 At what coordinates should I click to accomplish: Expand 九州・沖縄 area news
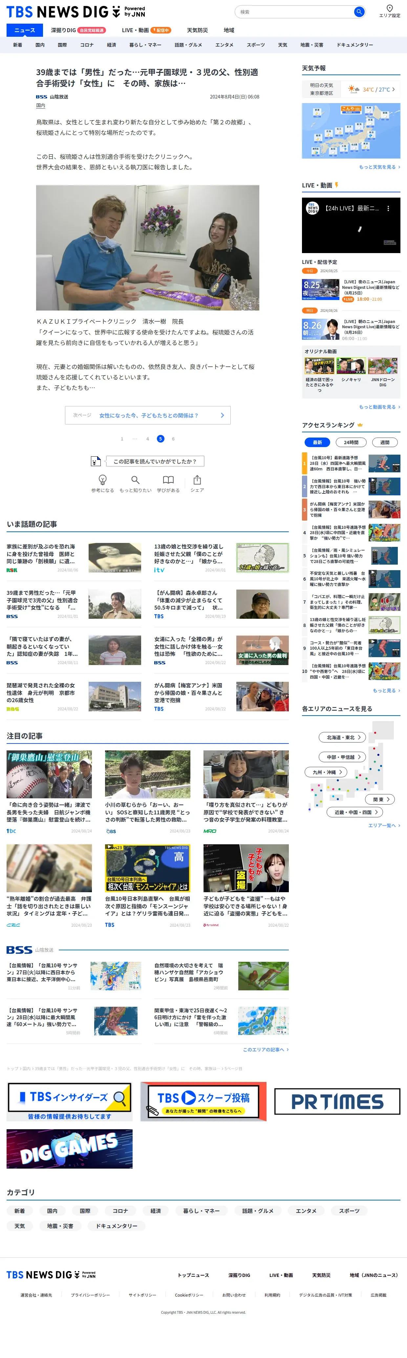coord(326,772)
